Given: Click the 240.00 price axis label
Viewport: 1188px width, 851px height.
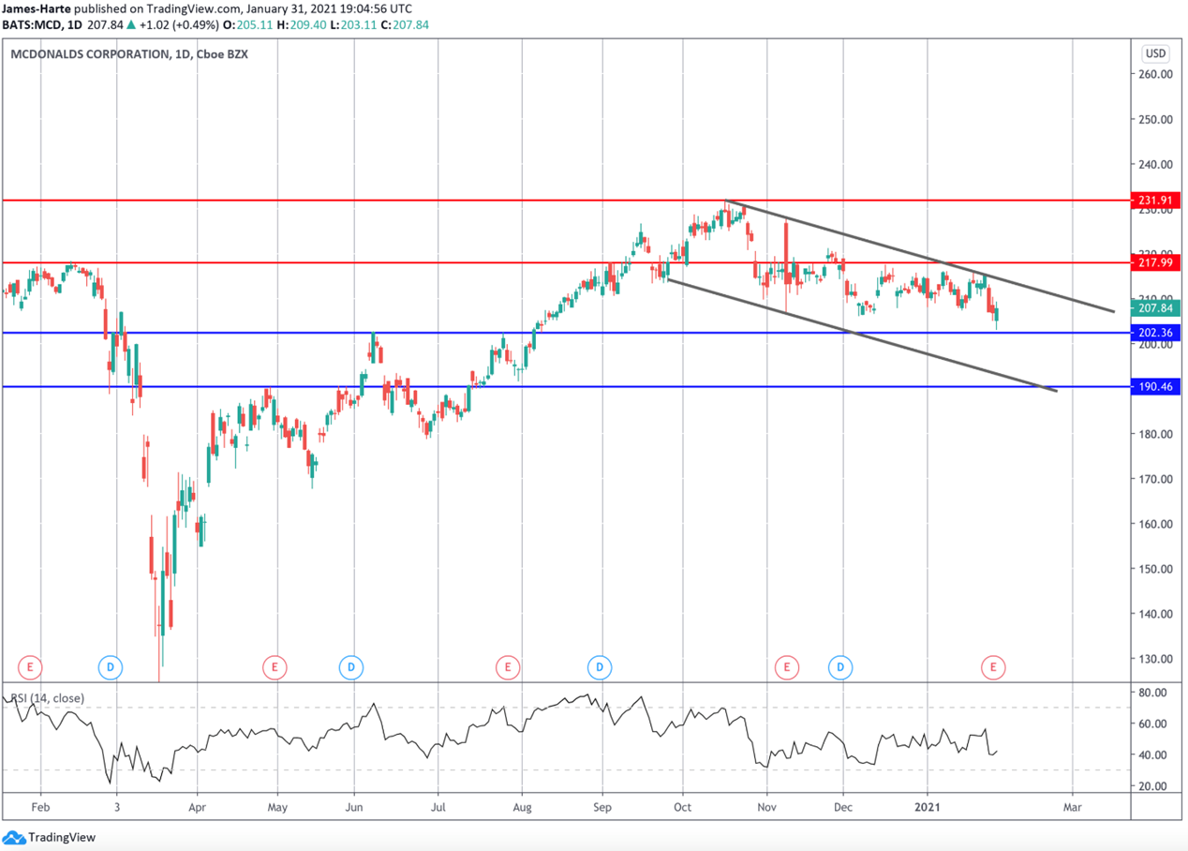Looking at the screenshot, I should tap(1157, 164).
